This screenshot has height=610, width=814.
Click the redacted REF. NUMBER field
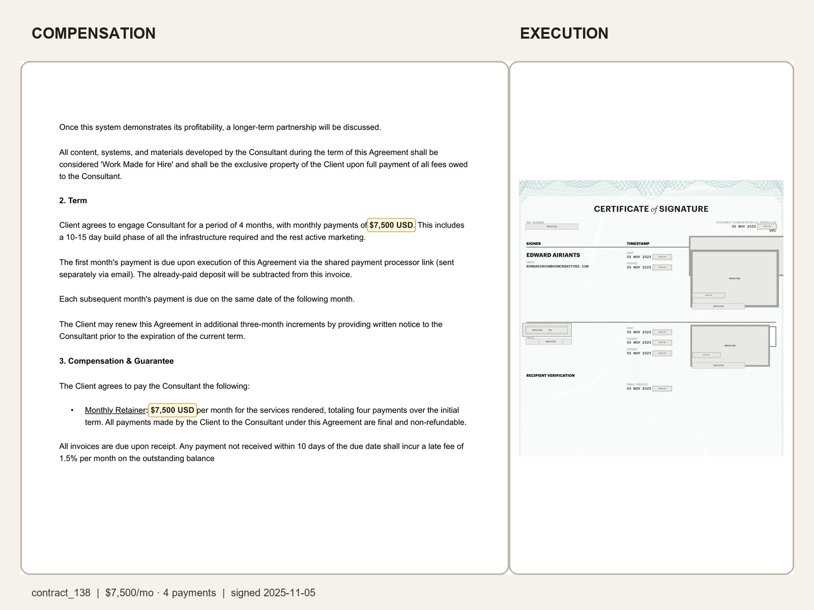pos(552,227)
